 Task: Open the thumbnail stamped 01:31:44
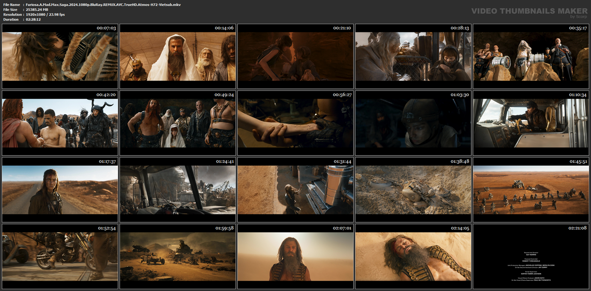tap(295, 190)
